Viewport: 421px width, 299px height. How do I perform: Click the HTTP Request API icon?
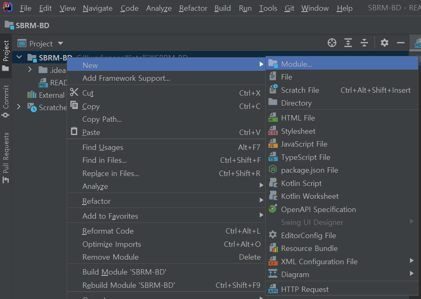coord(273,289)
